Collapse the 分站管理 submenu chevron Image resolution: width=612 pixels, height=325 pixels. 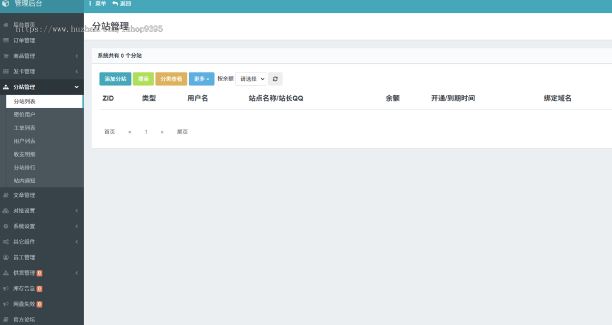76,87
